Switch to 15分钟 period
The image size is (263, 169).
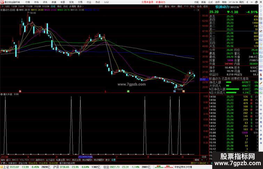(x=29, y=6)
